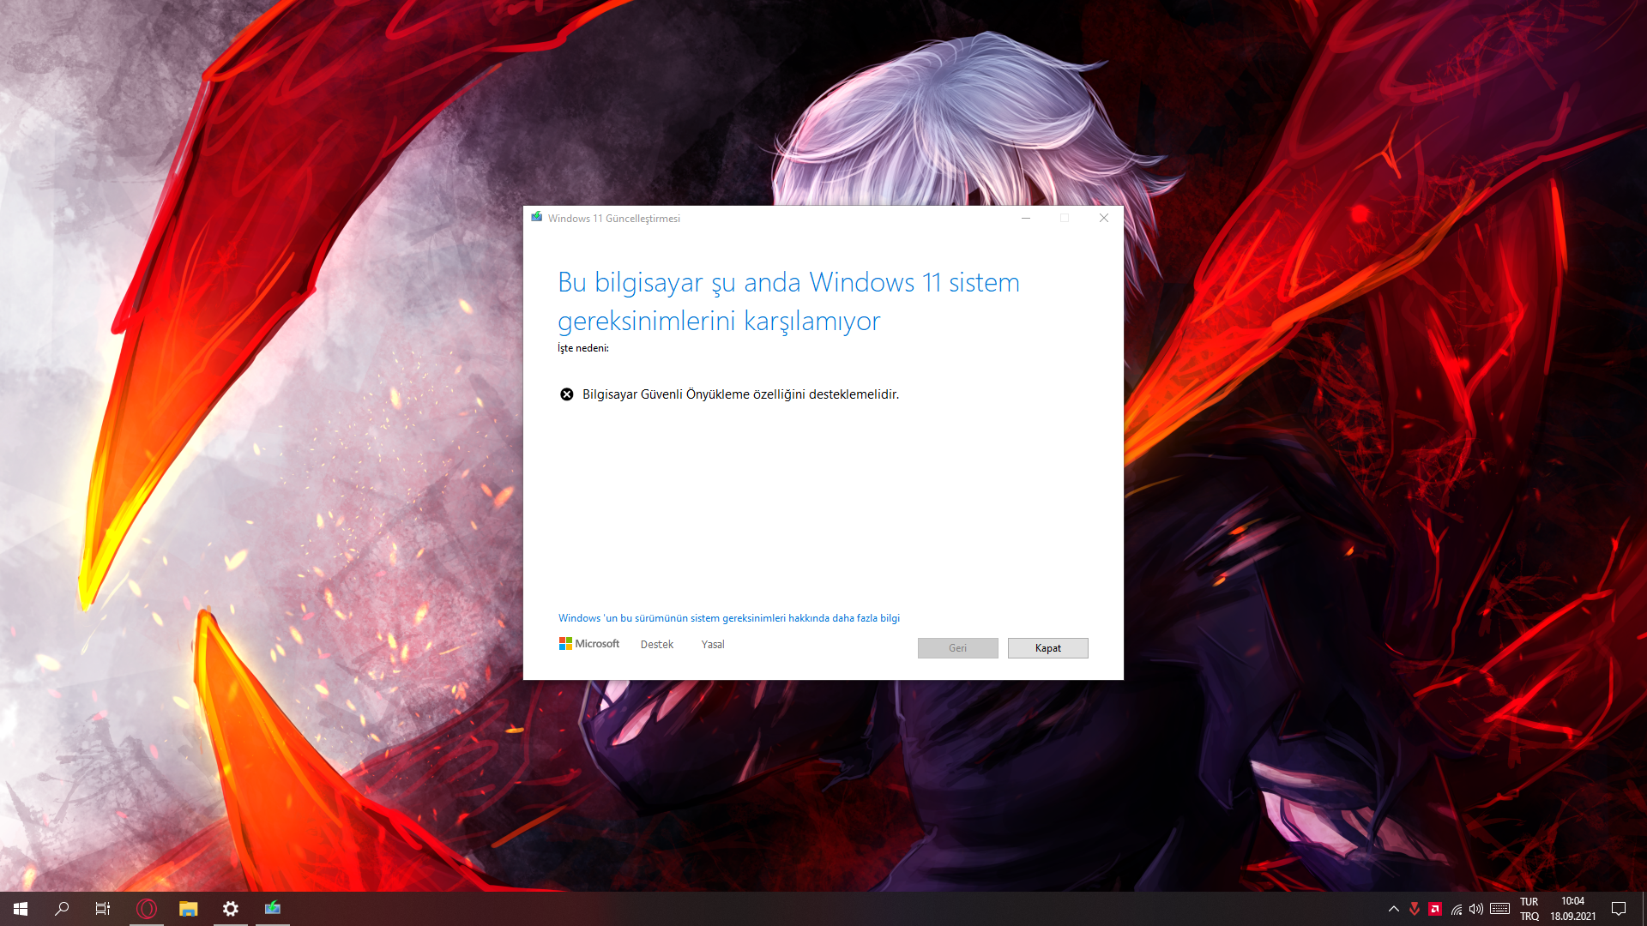Image resolution: width=1647 pixels, height=926 pixels.
Task: Open the Windows Start menu
Action: point(21,909)
